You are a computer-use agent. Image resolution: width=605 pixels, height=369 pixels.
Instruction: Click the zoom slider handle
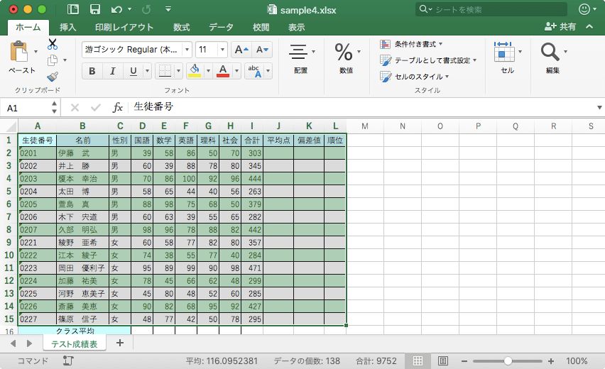508,361
